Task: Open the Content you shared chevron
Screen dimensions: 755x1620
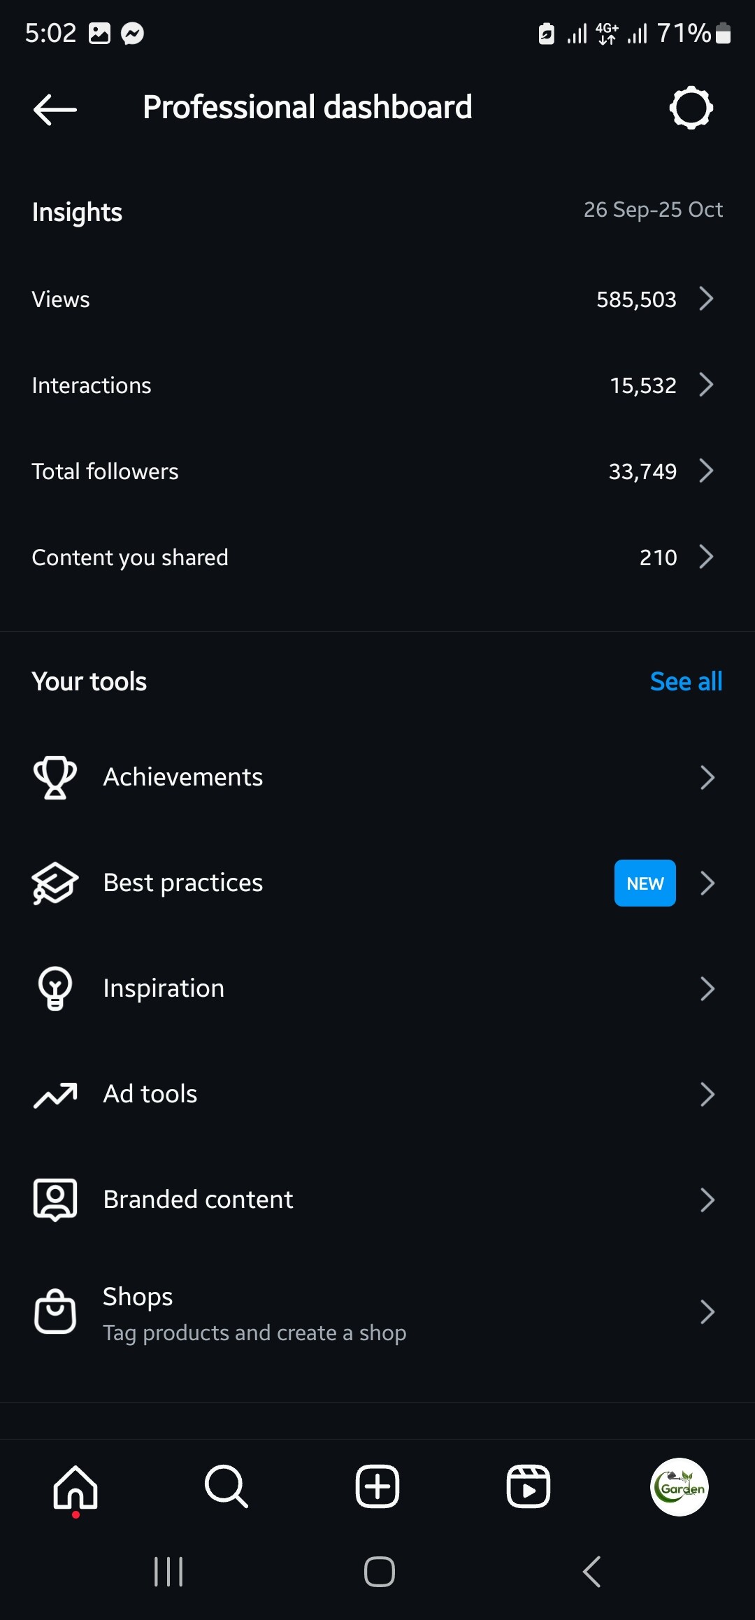Action: (707, 557)
